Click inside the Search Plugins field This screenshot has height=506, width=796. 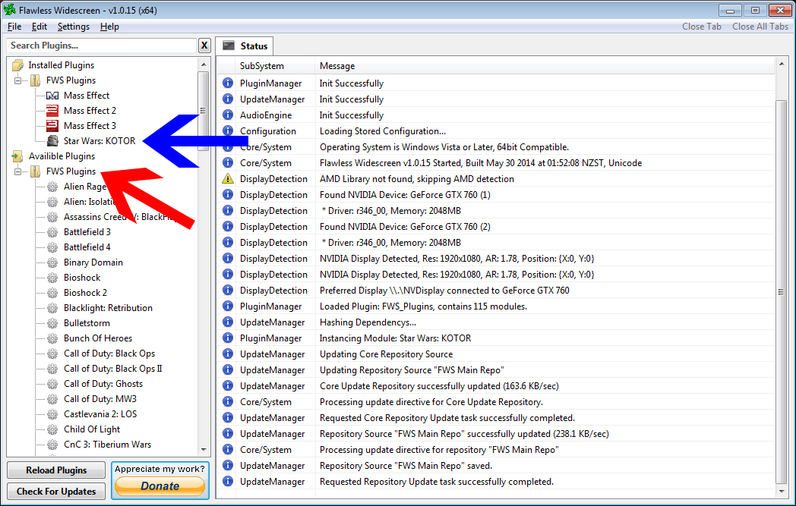(x=102, y=46)
